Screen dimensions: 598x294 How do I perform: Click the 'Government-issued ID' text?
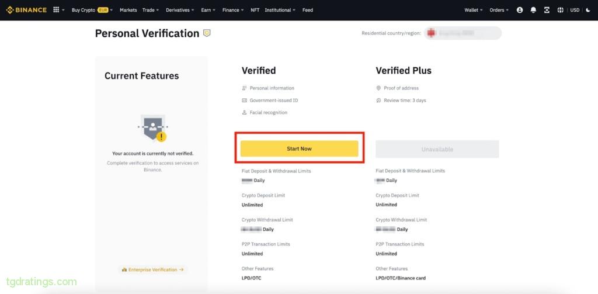click(x=274, y=101)
